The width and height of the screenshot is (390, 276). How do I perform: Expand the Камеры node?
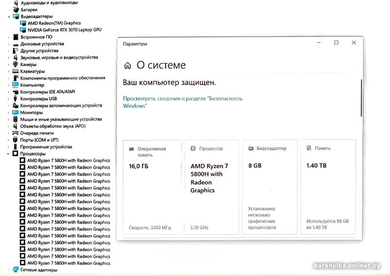pos(8,65)
